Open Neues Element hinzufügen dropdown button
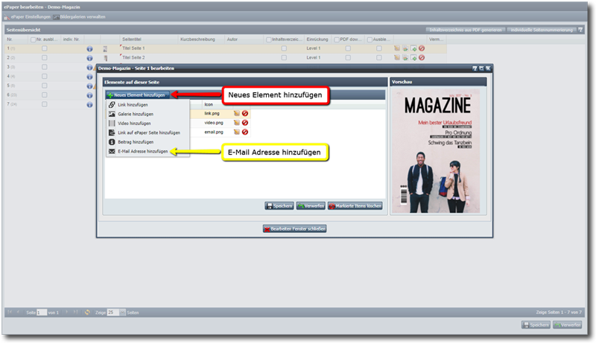Screen dimensions: 596x343 (x=137, y=95)
